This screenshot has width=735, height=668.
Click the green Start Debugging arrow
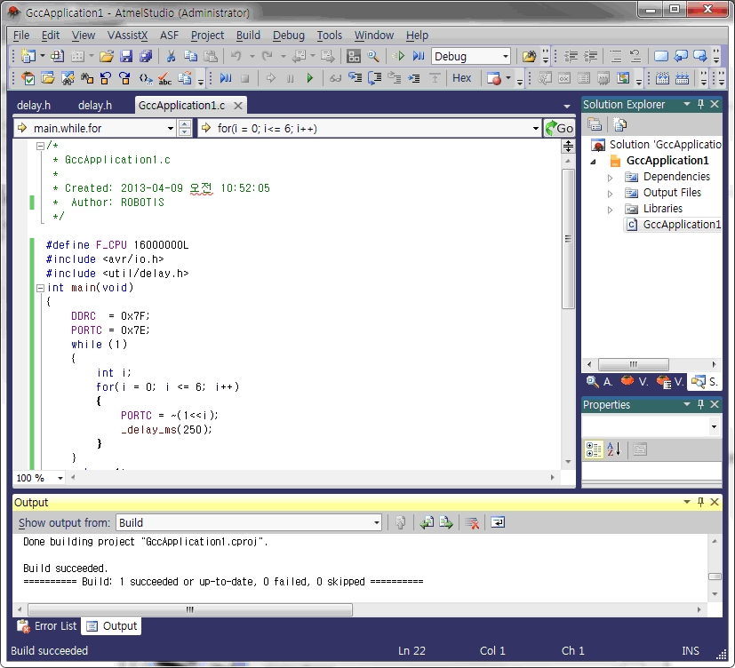310,78
